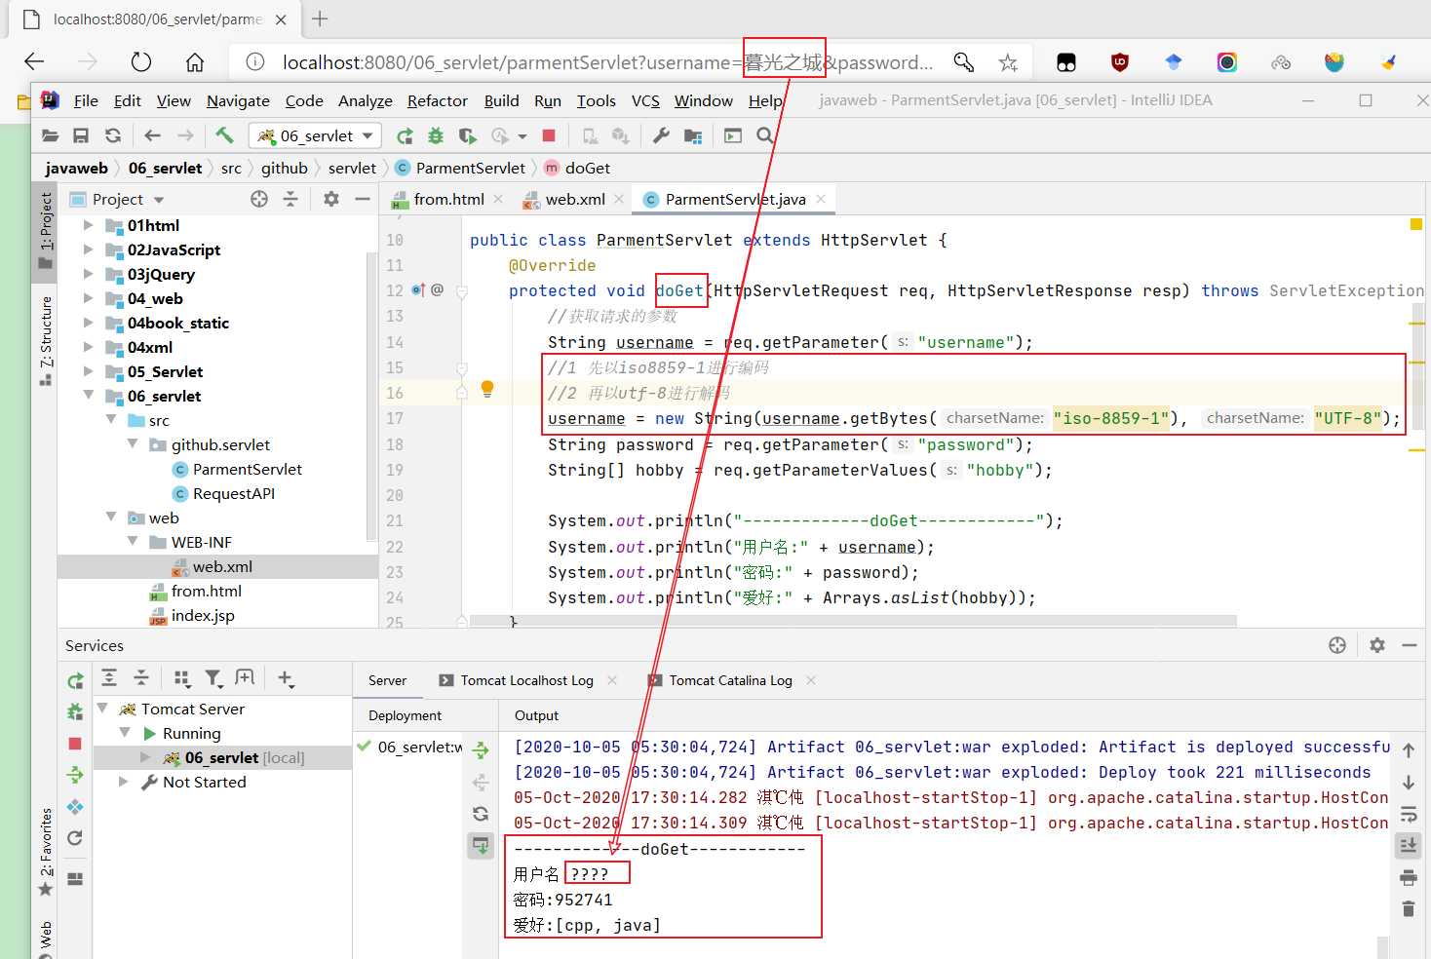Click the 06_servlet:war deployment entry
The height and width of the screenshot is (959, 1431).
[409, 747]
